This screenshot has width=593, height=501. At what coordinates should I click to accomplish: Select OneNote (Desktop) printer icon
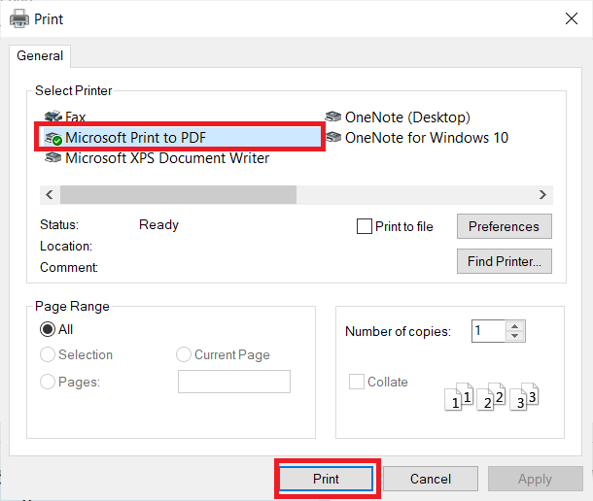pyautogui.click(x=333, y=117)
